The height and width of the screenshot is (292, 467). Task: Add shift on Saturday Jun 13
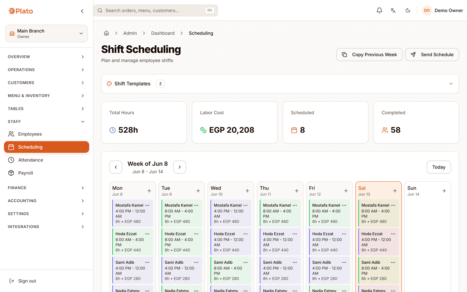(x=395, y=191)
